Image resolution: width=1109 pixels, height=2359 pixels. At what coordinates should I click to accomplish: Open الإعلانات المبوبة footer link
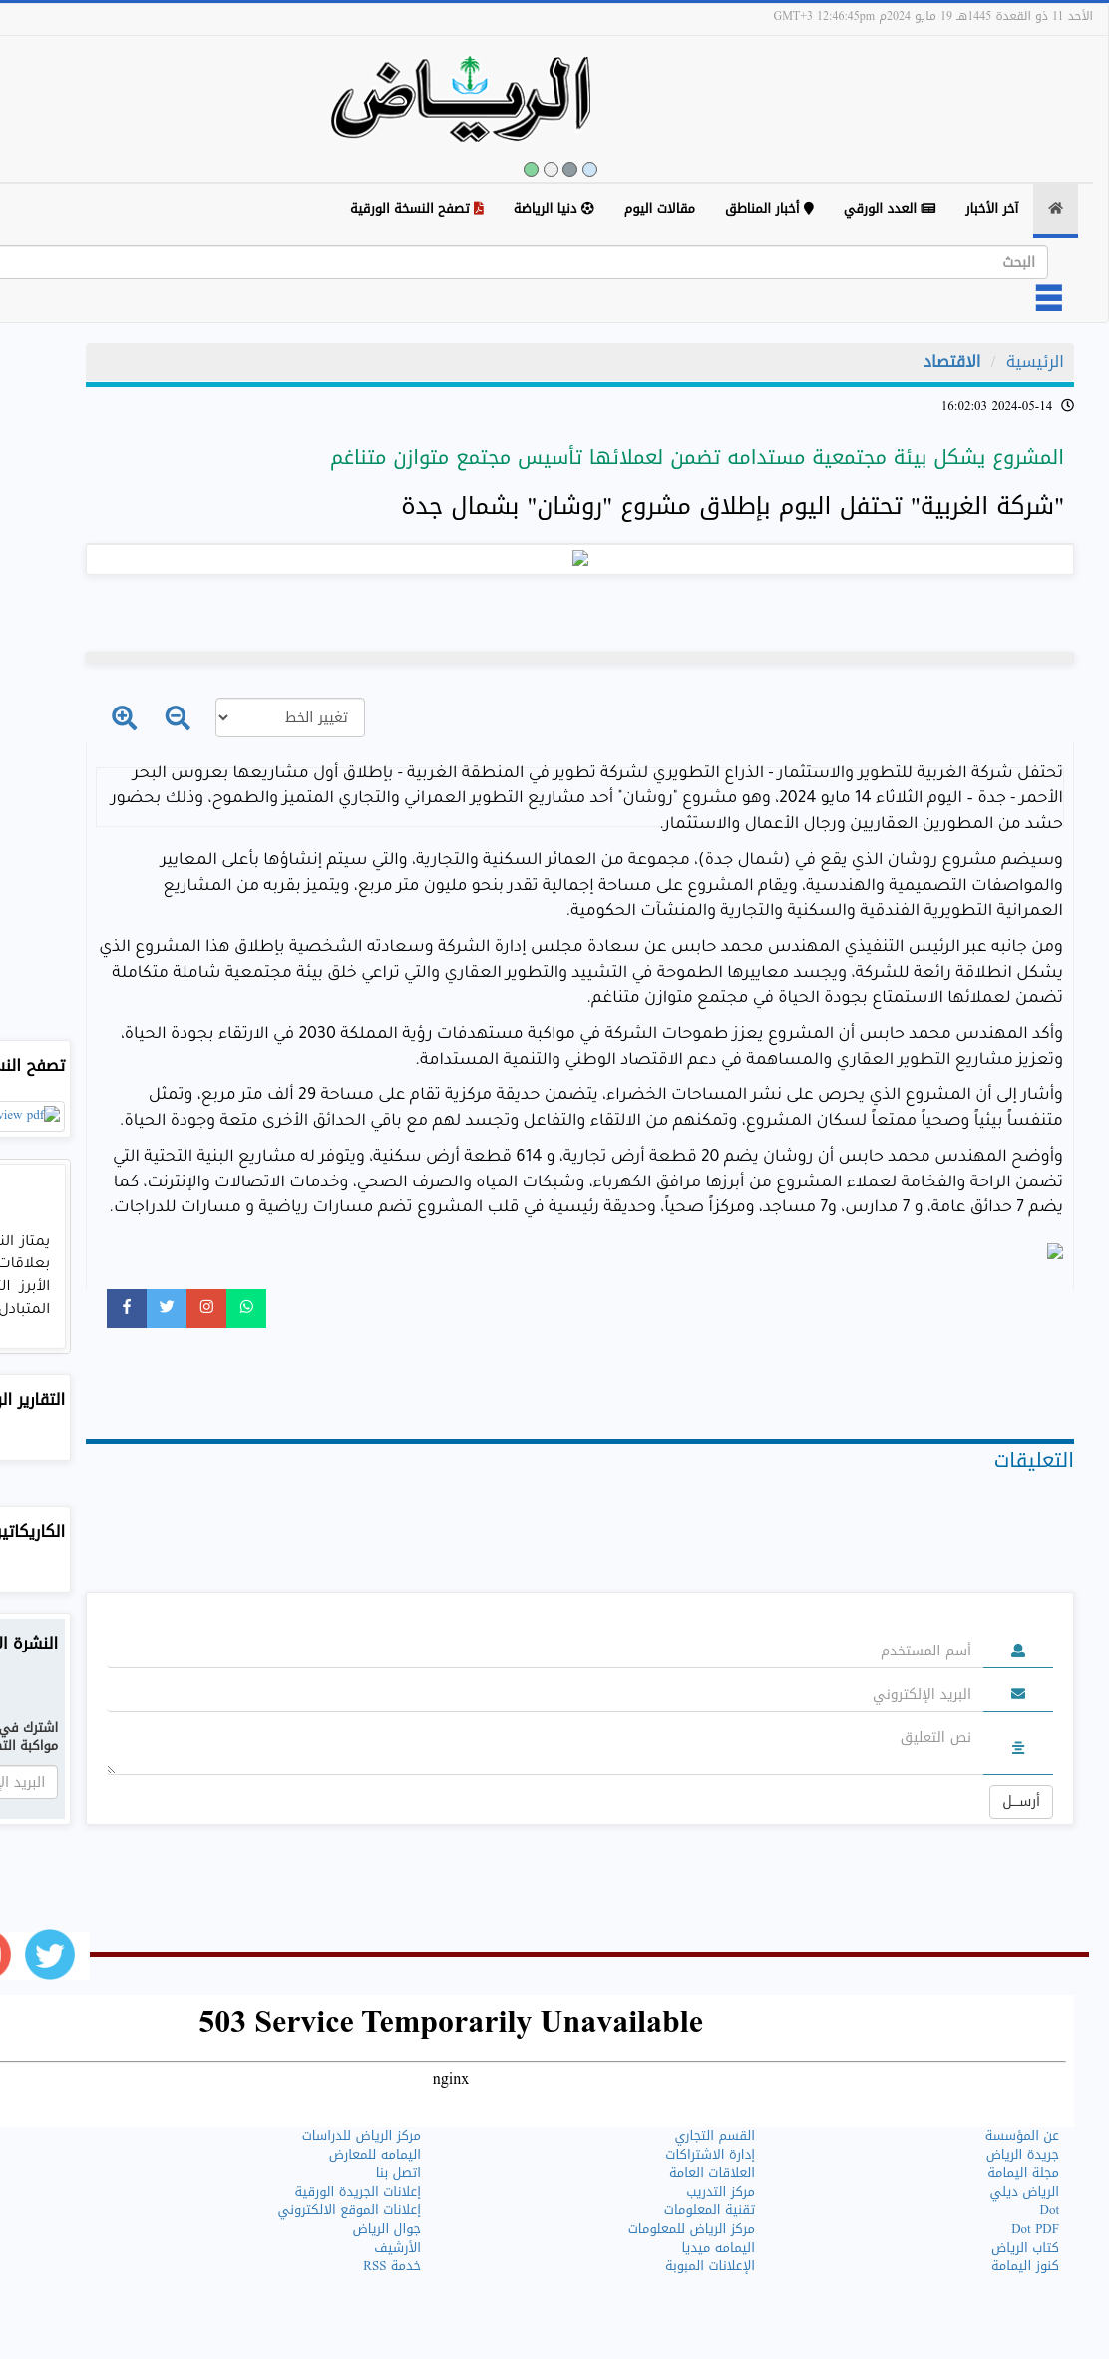[x=710, y=2265]
